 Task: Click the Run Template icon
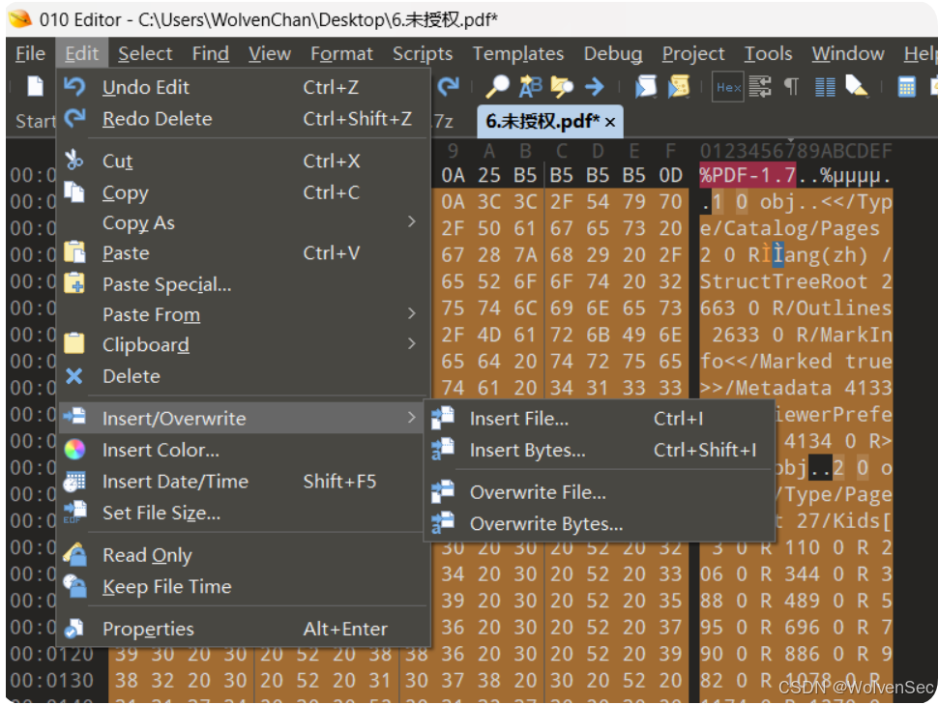point(679,87)
